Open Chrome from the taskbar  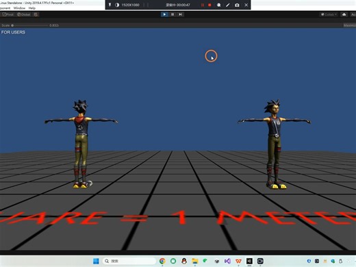(x=162, y=261)
